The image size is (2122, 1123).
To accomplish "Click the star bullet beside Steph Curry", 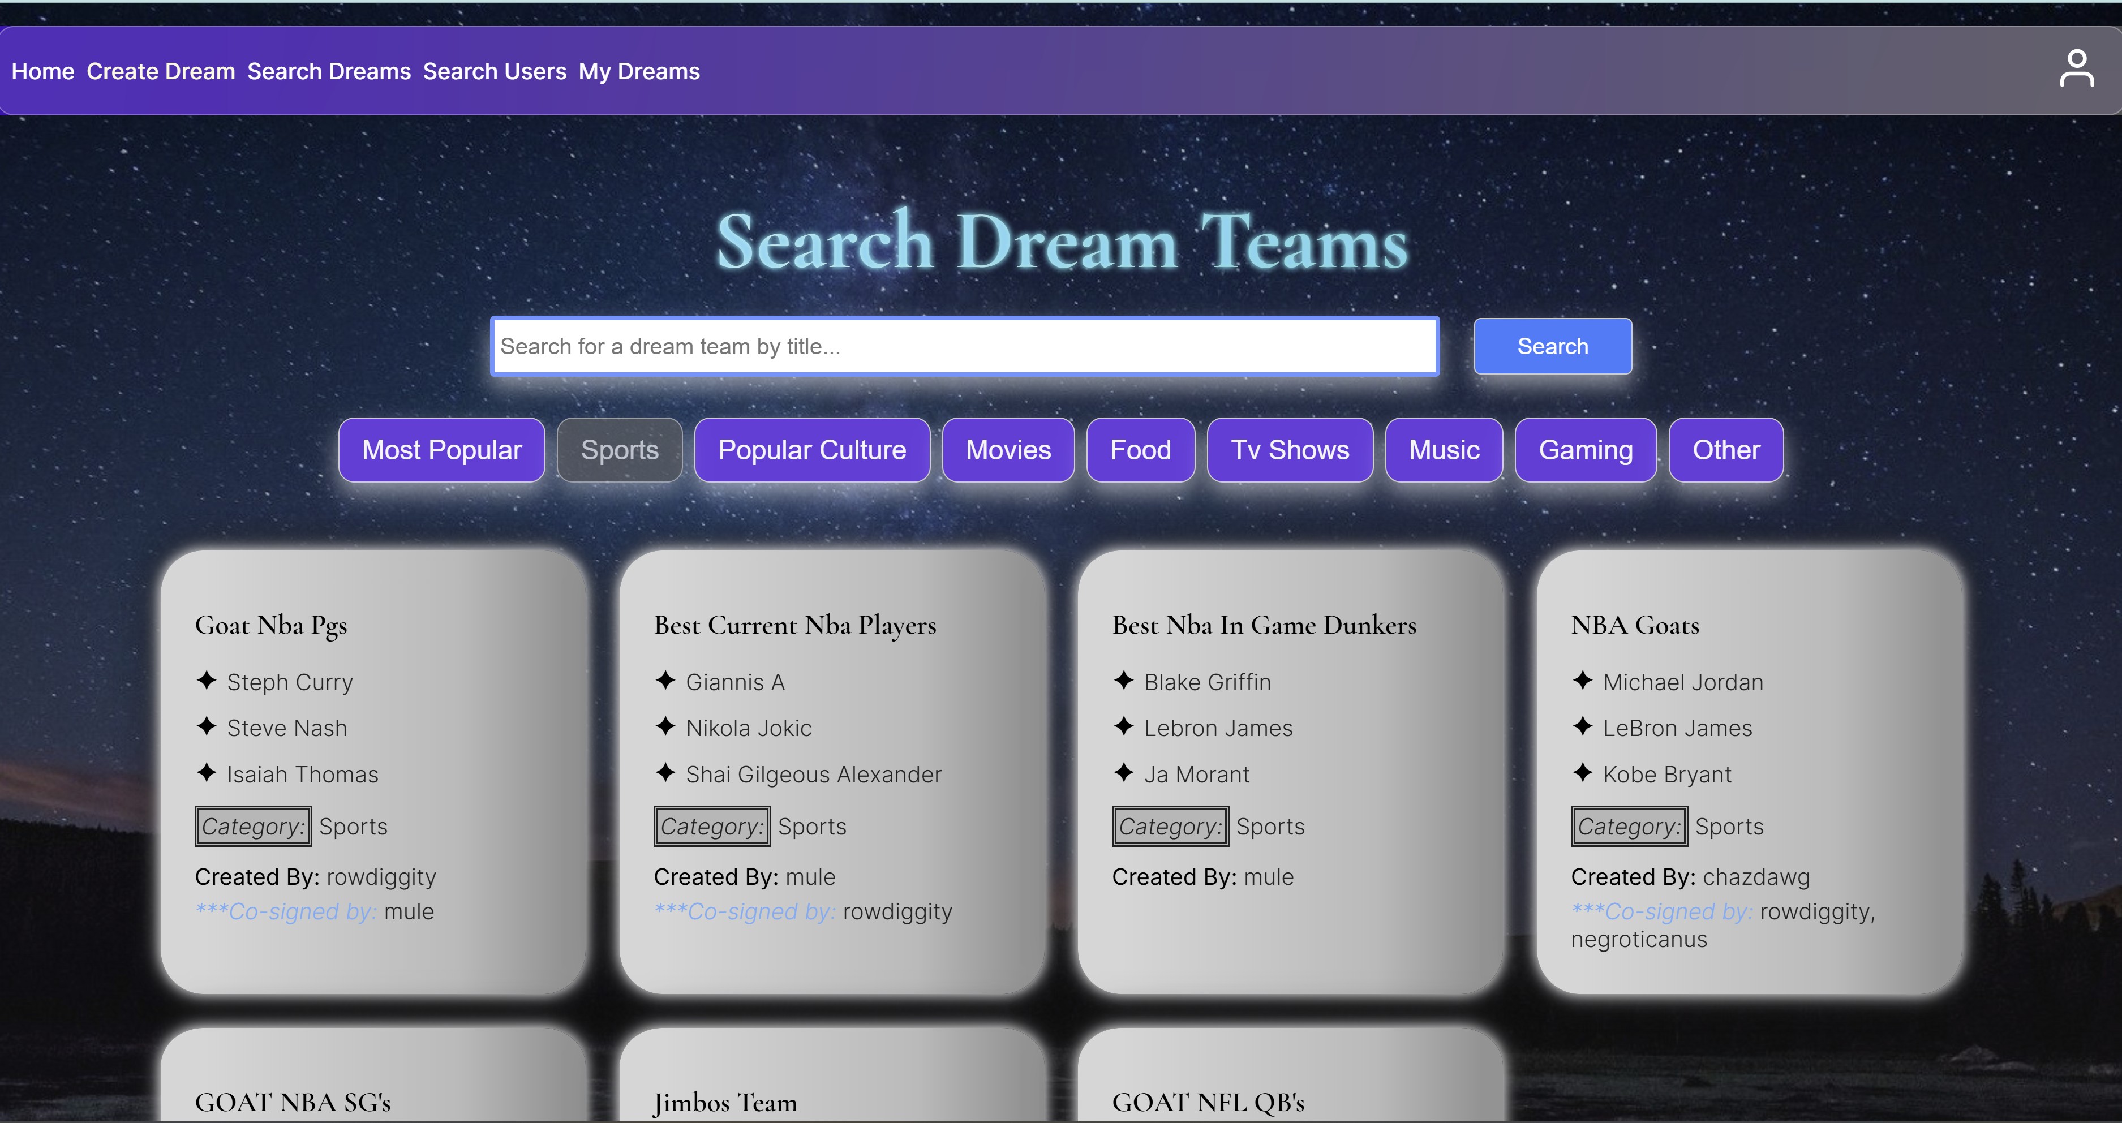I will pyautogui.click(x=206, y=681).
